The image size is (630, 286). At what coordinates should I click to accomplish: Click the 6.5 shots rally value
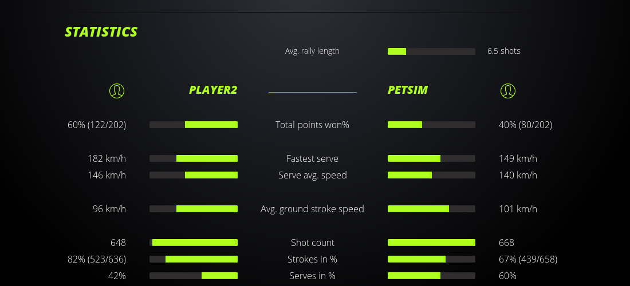click(504, 51)
